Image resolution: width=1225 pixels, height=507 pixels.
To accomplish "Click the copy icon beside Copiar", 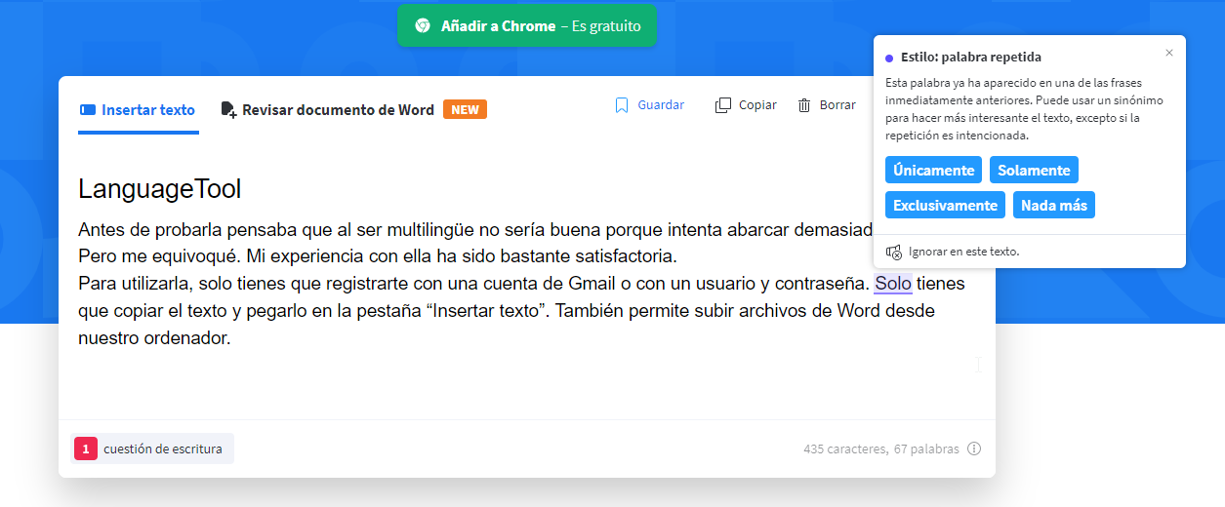I will (723, 105).
